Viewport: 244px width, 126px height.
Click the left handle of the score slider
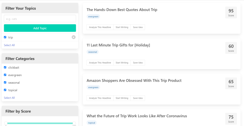6,123
